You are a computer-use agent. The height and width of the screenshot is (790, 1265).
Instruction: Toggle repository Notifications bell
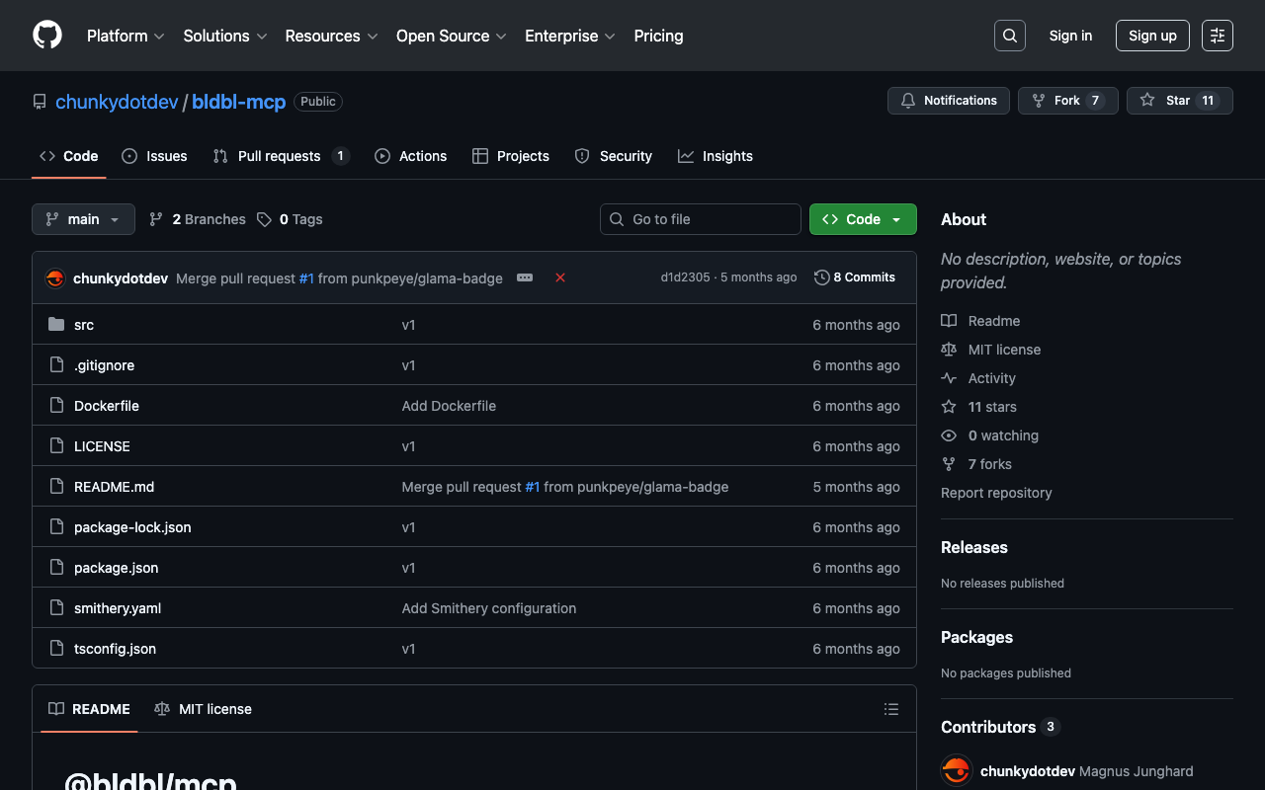click(x=949, y=101)
